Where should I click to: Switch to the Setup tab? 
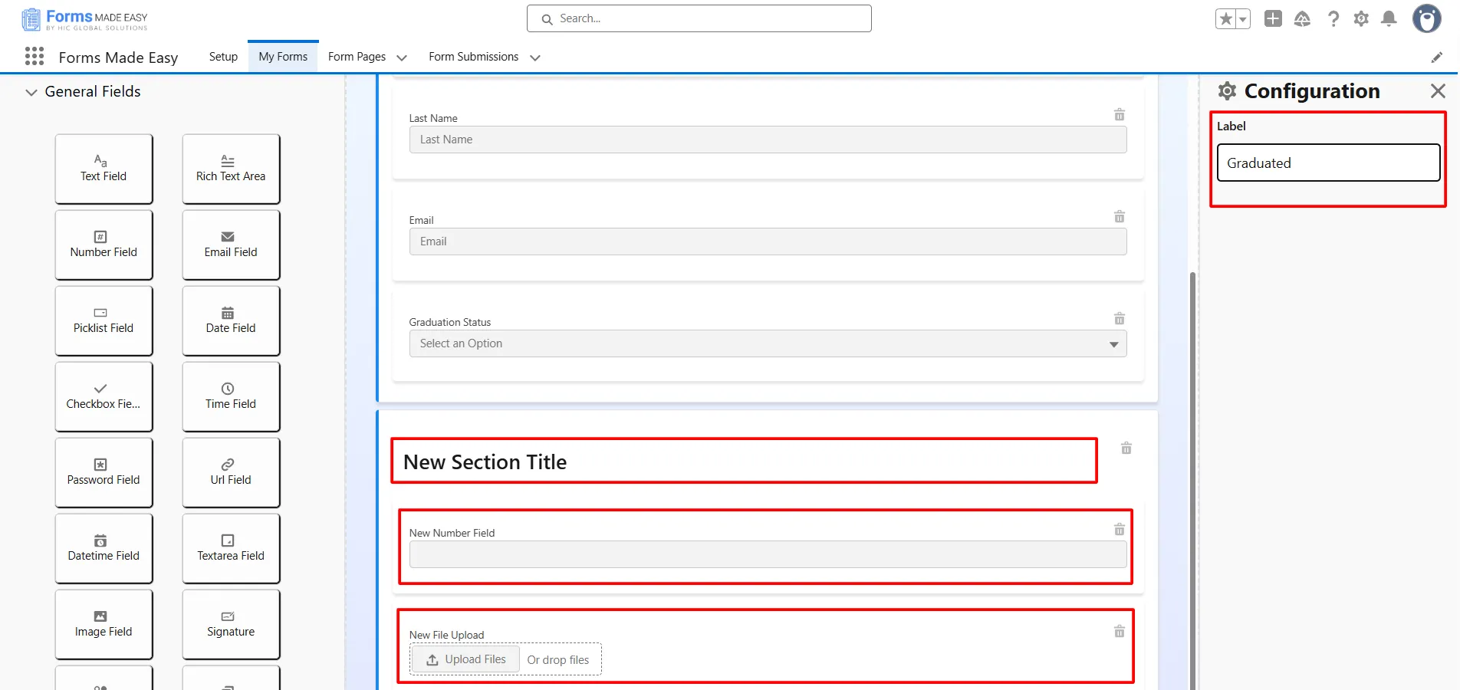[223, 57]
